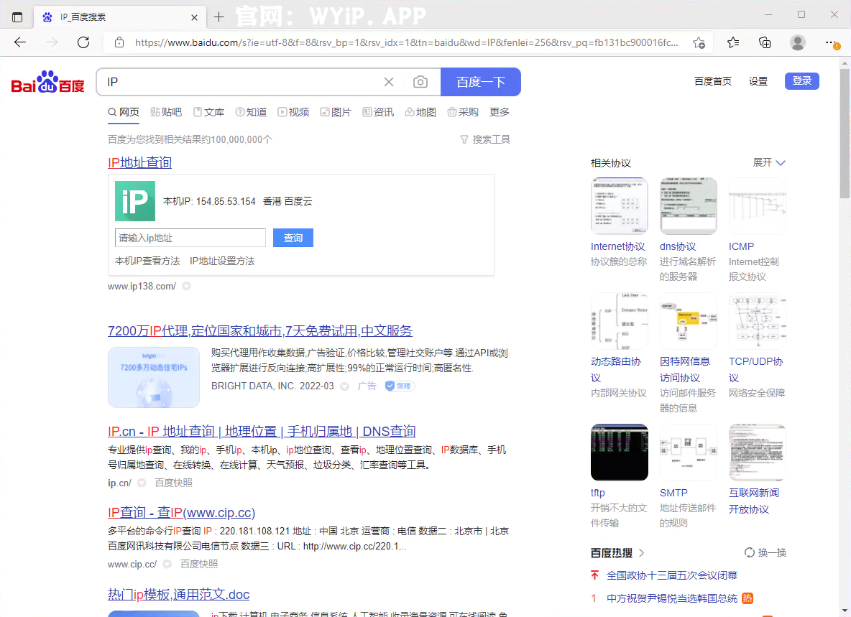Viewport: 851px width, 617px height.
Task: View site information lock icon
Action: click(x=119, y=42)
